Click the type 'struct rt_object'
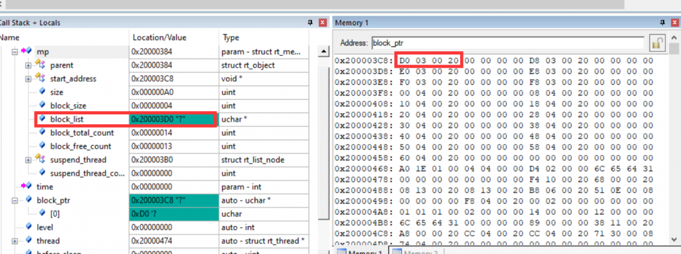 pos(248,65)
